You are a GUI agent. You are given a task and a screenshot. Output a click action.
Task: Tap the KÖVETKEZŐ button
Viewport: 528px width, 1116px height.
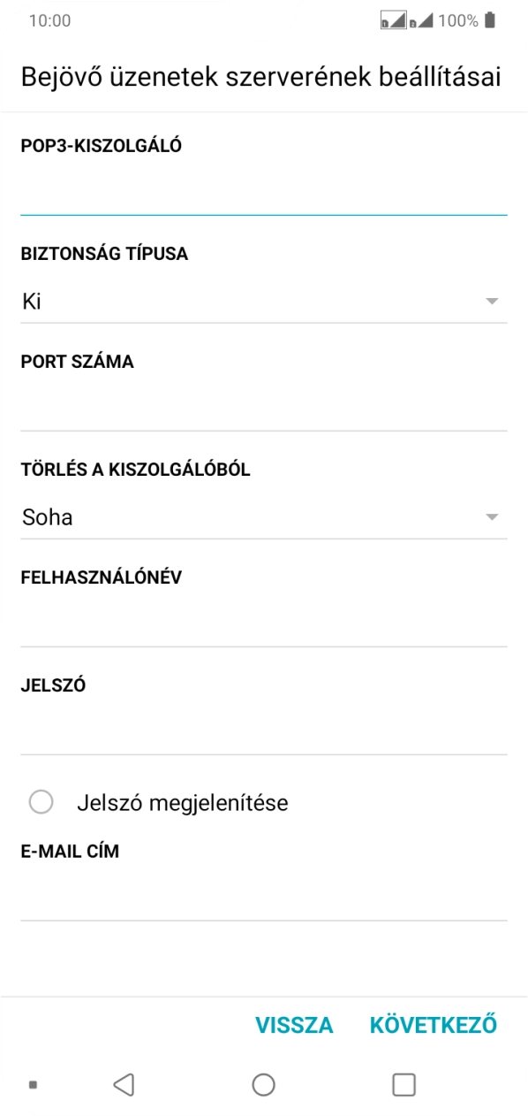tap(434, 1025)
